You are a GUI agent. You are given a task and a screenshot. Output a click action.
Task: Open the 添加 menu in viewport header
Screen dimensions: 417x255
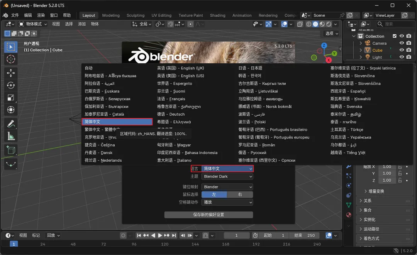coord(81,24)
